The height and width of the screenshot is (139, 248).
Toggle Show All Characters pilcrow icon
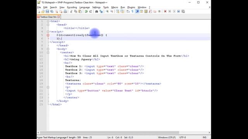(x=133, y=12)
